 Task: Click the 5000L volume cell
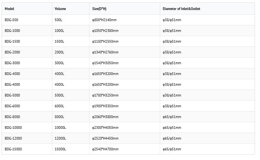(x=60, y=95)
